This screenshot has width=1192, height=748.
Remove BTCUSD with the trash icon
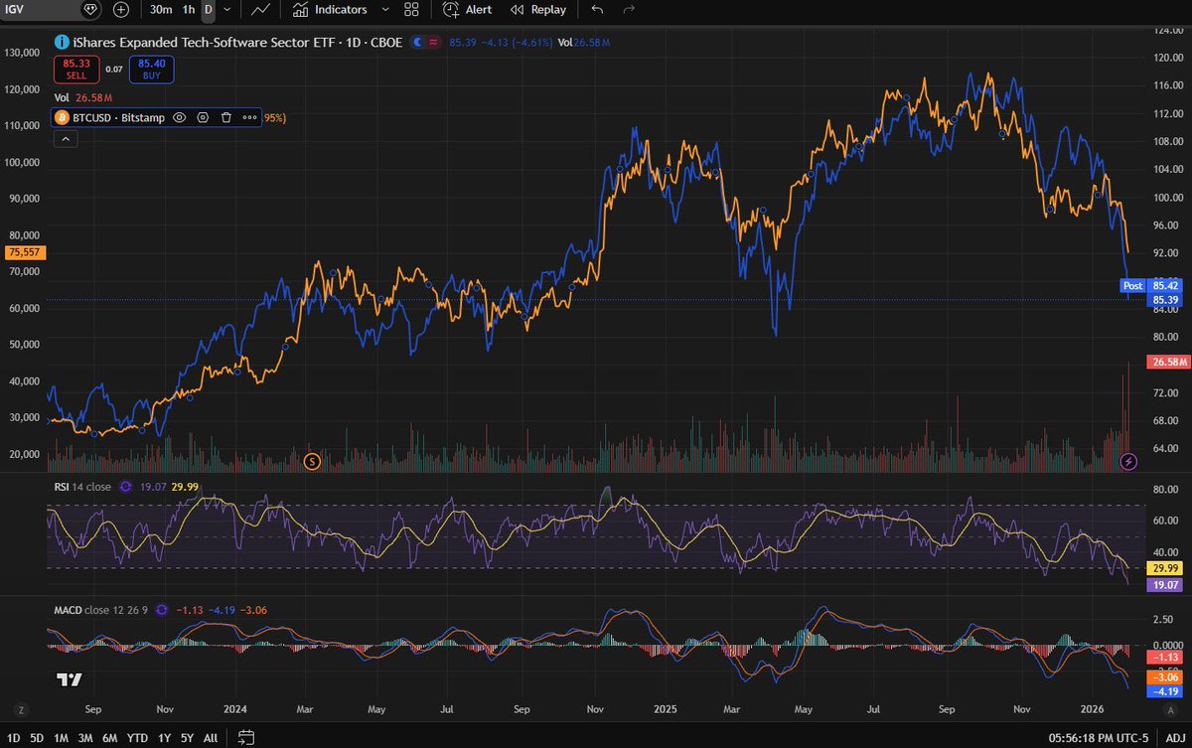pos(225,117)
